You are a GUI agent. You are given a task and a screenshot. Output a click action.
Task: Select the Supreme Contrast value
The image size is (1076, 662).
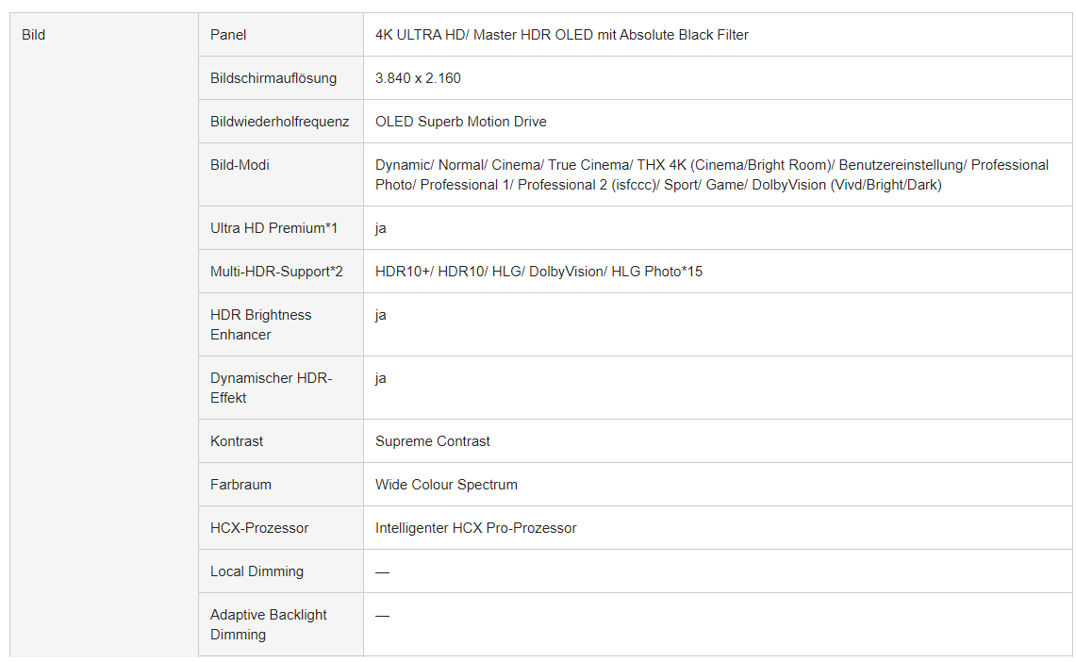(432, 441)
